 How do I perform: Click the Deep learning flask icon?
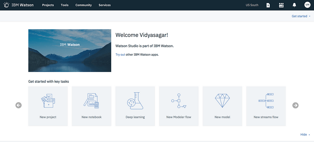tap(135, 101)
